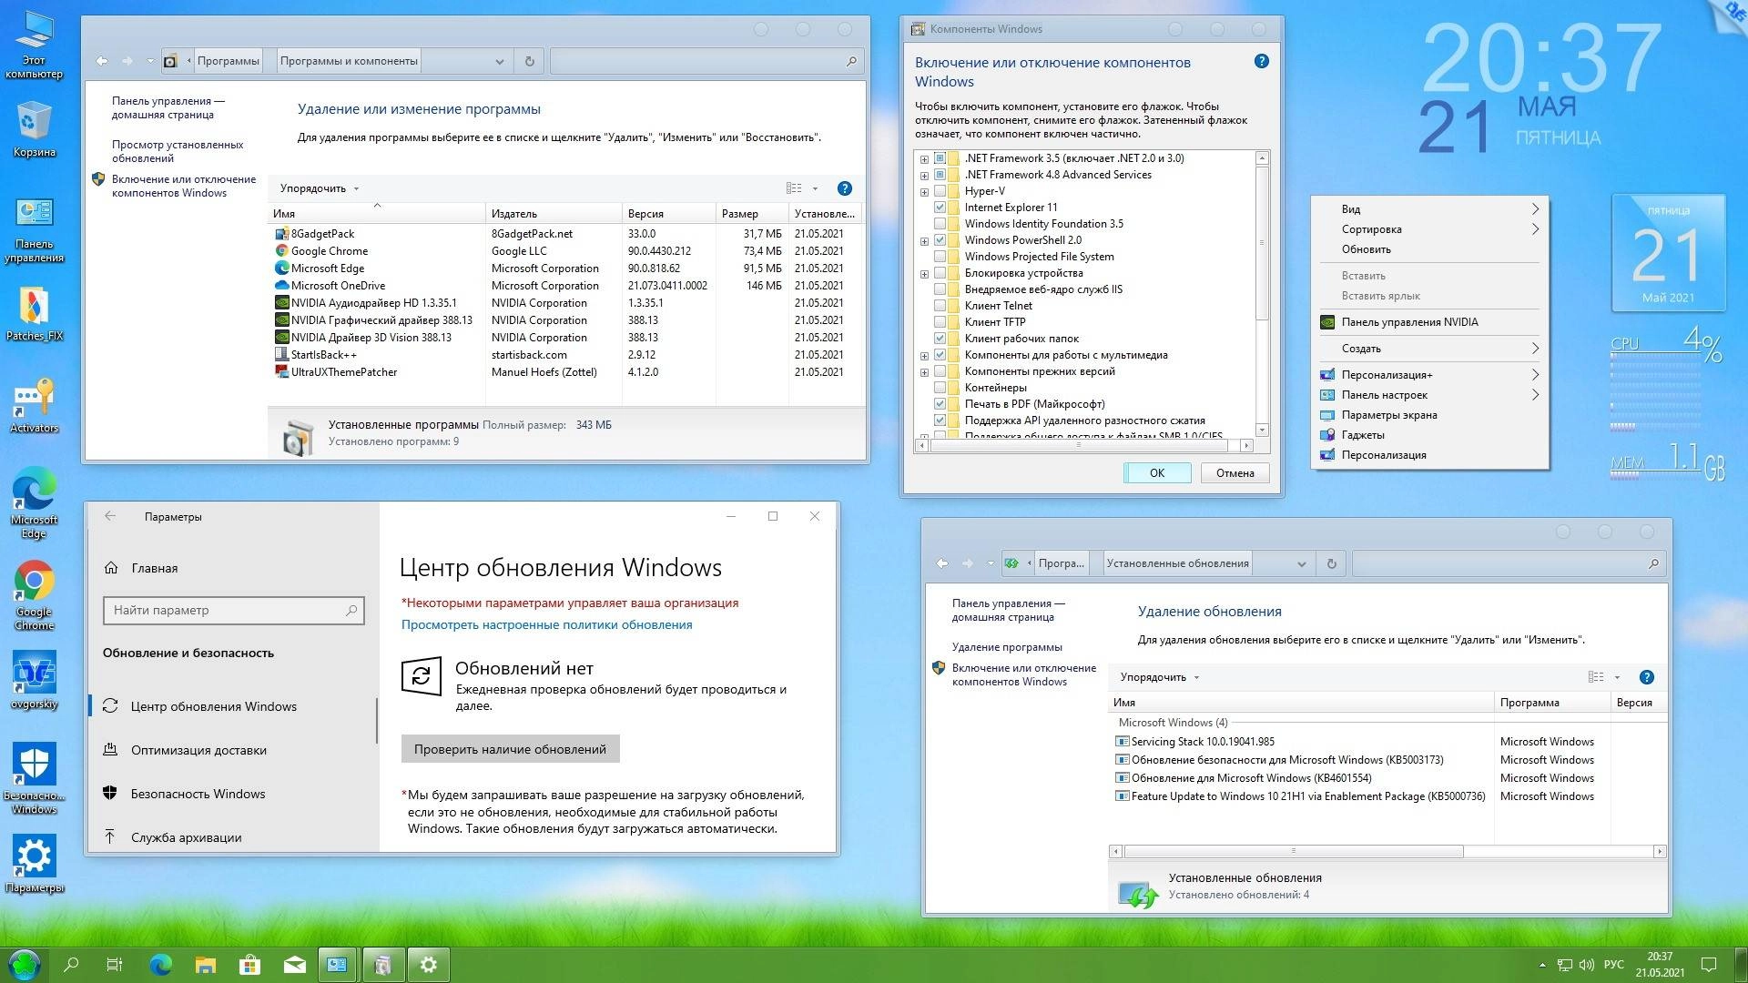
Task: Click help icon in Компоненты Windows dialog
Action: coord(1261,61)
